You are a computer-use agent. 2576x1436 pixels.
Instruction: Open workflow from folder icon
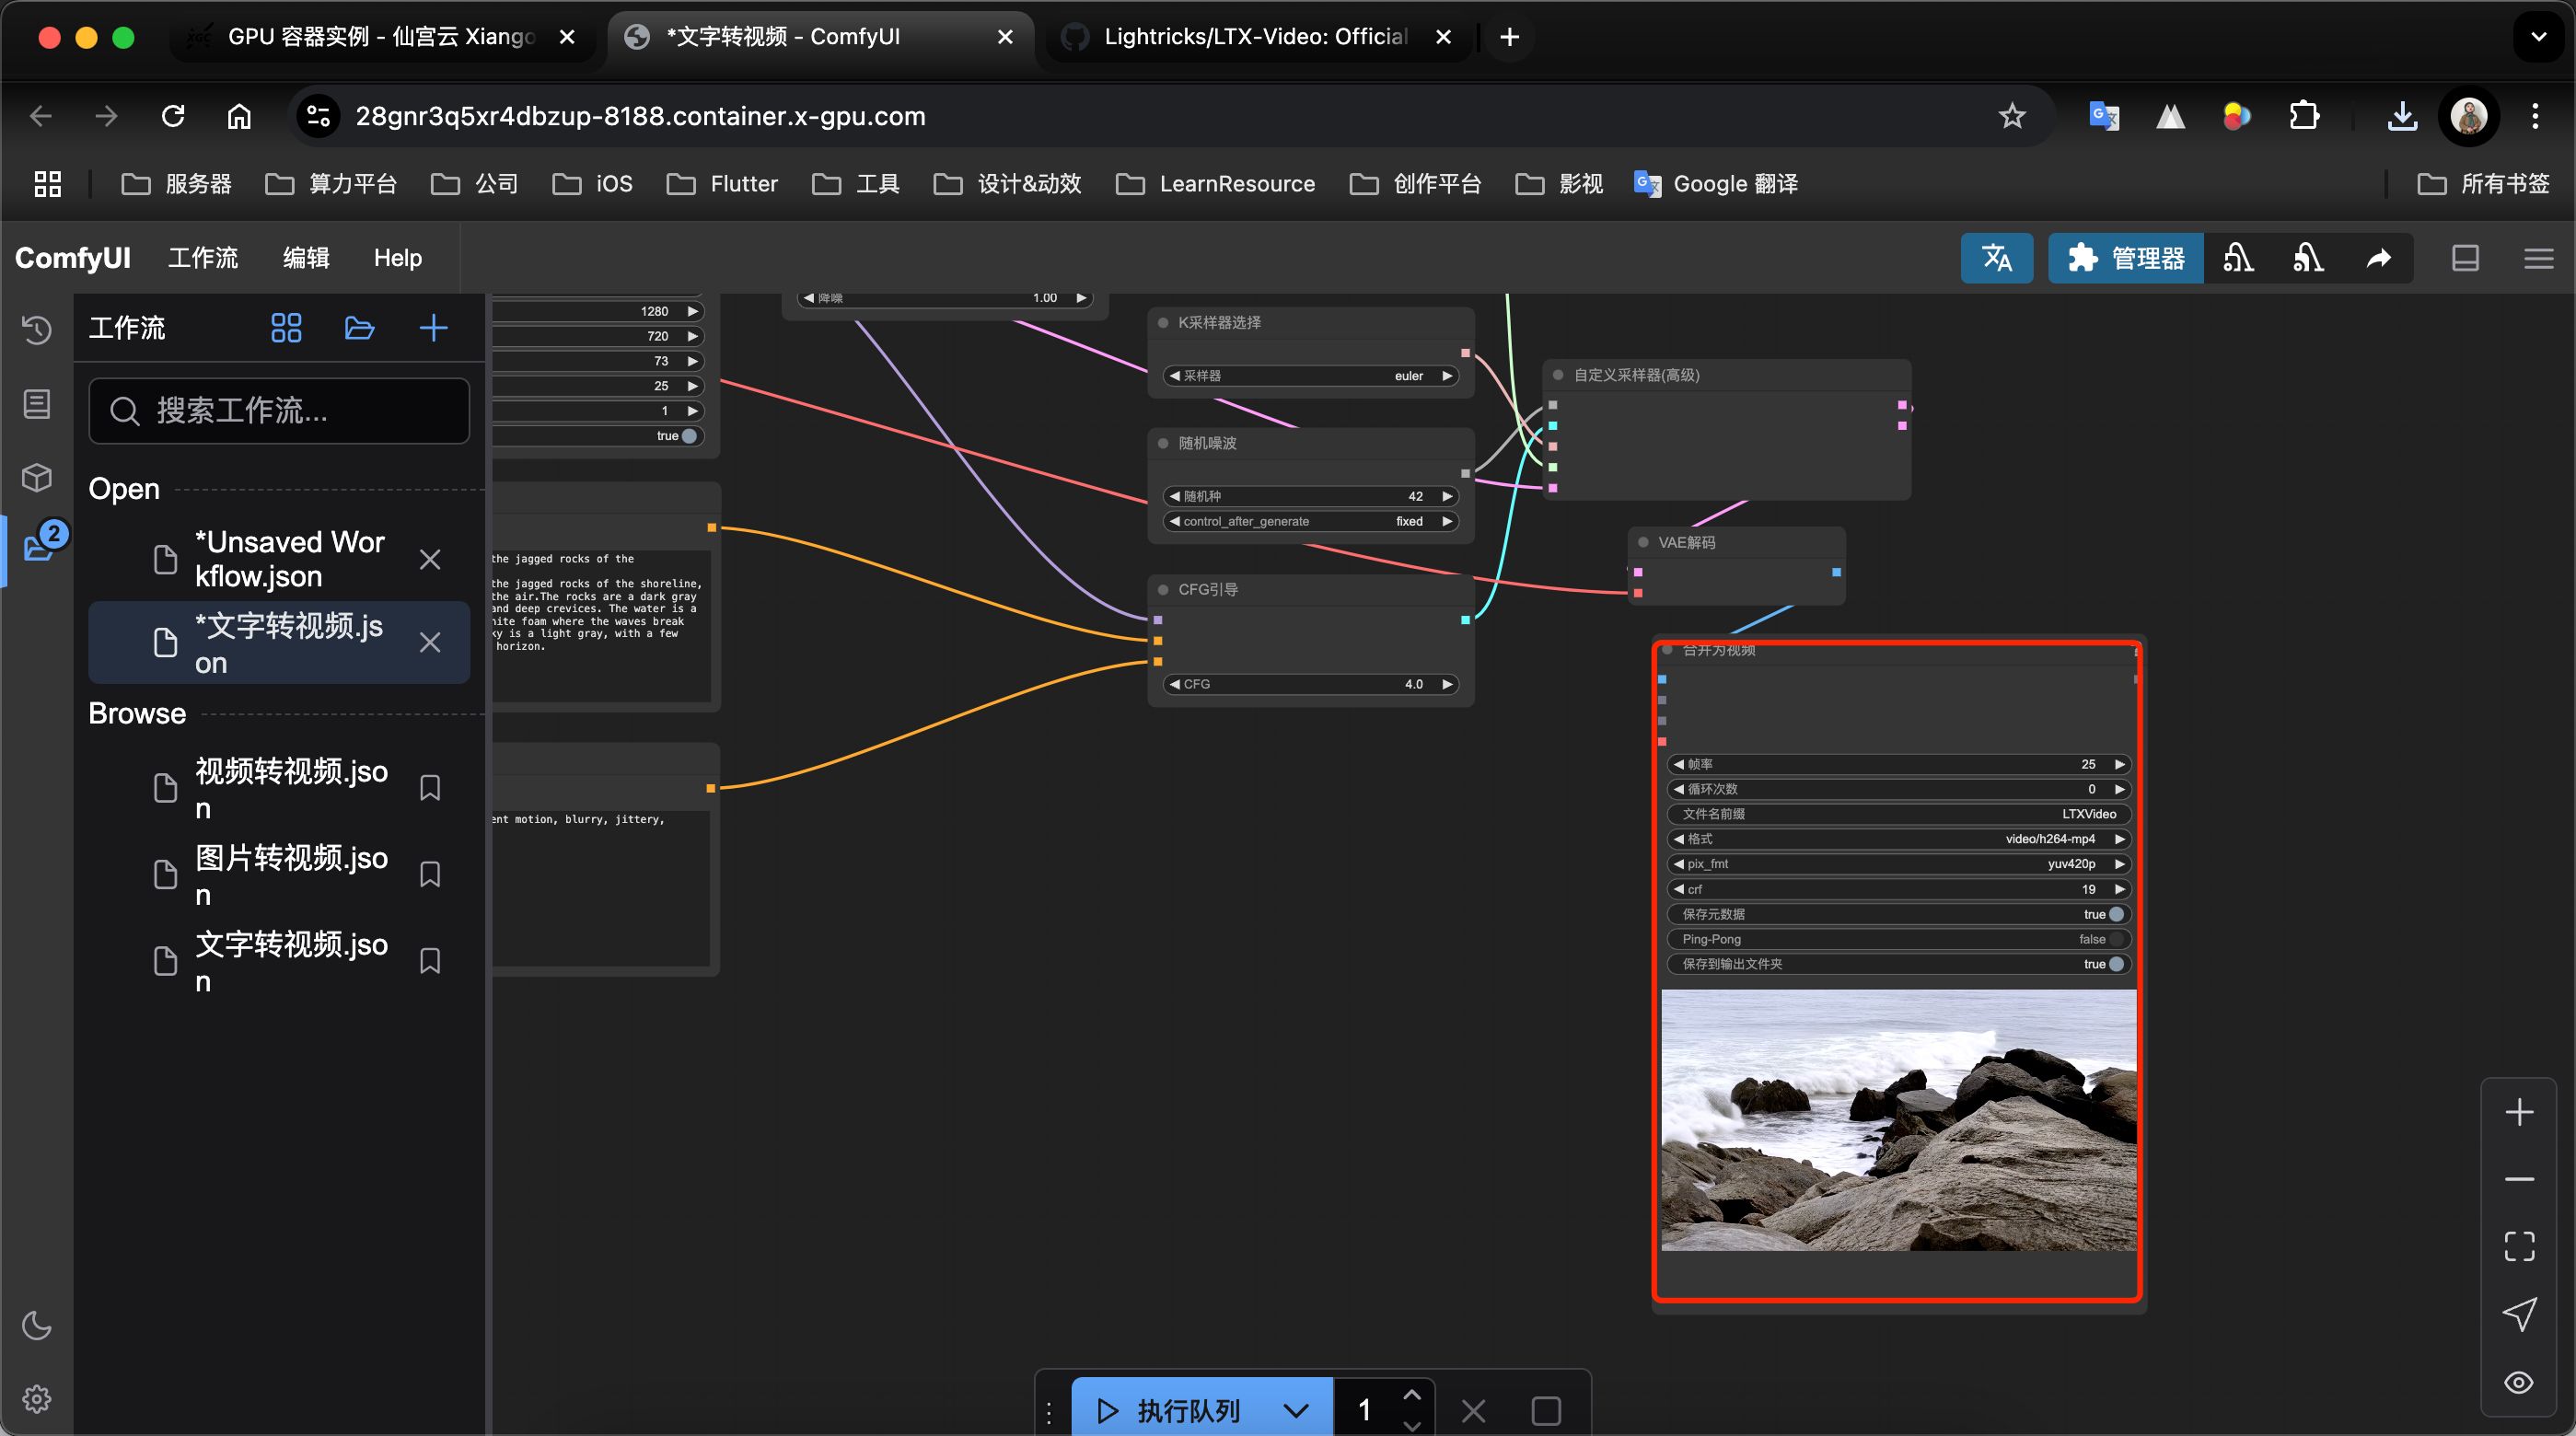tap(359, 328)
